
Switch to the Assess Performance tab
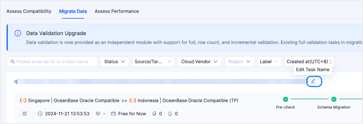tap(117, 11)
